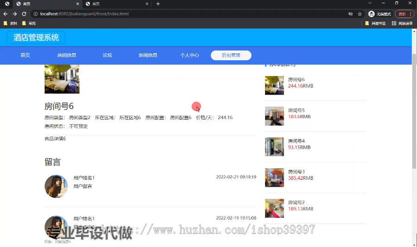Click the 后台管理 button
417x247 pixels.
tap(231, 55)
